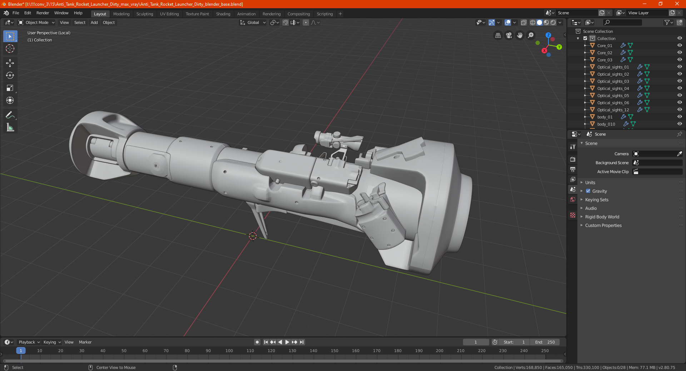Open the outliner filter dropdown

668,22
